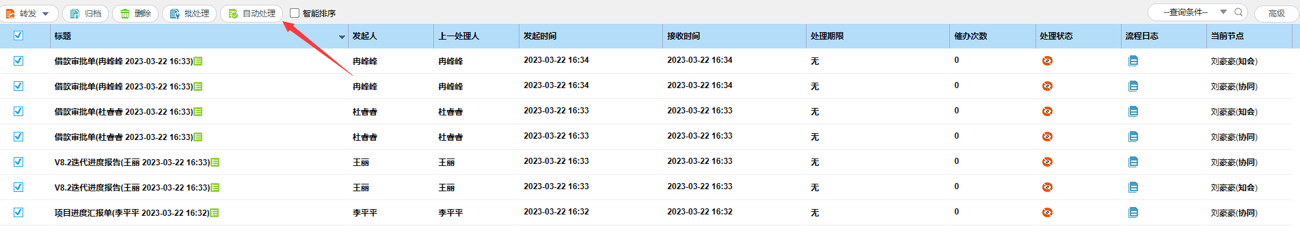Click the 自动处理 button
Screen dimensions: 1300x250
[252, 14]
